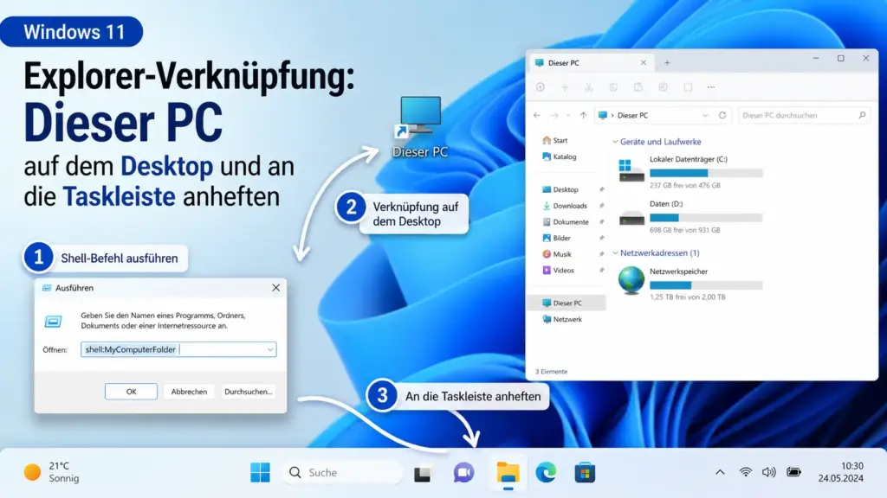
Task: Click Durchsuchen... in the Ausführen dialog
Action: click(248, 392)
